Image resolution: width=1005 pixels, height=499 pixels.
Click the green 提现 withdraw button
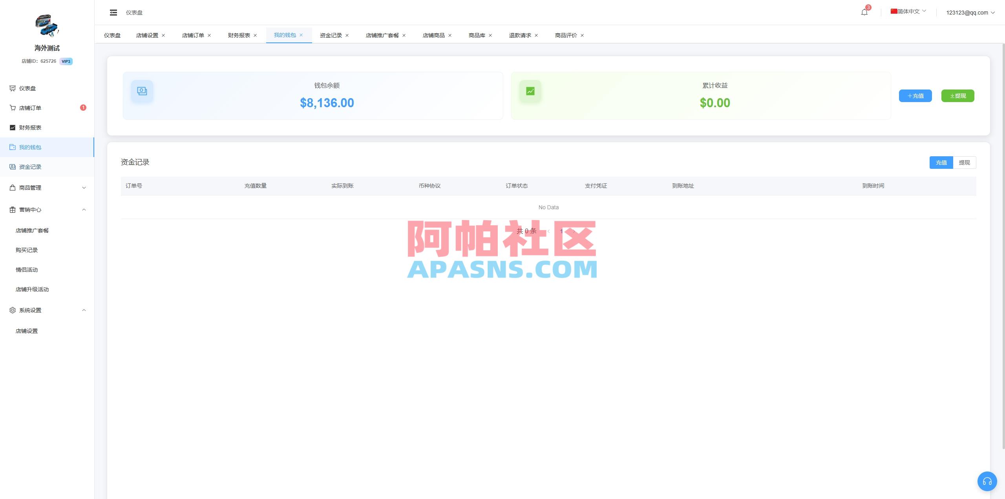957,95
